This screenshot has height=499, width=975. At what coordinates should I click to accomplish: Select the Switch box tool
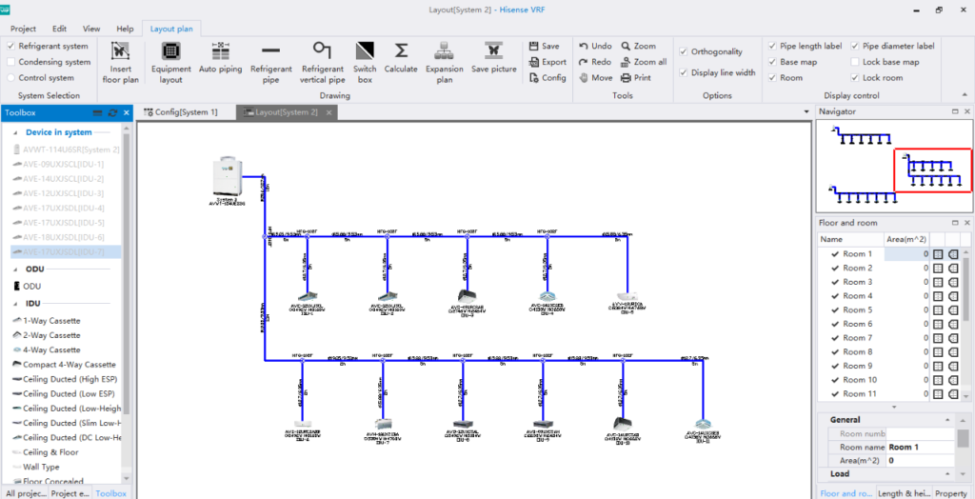(x=365, y=62)
